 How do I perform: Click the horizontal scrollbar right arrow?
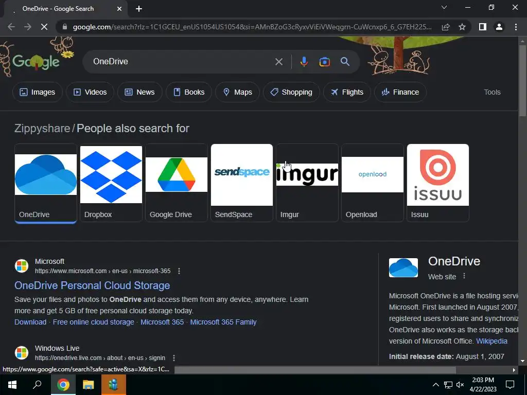coord(514,370)
